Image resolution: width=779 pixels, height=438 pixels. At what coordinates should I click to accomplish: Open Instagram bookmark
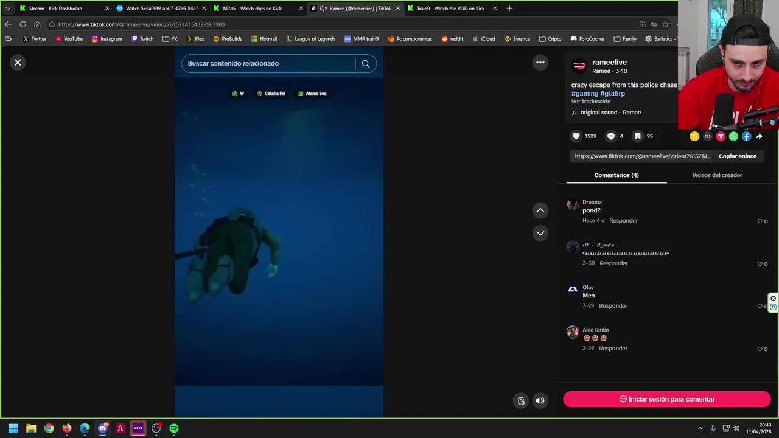(x=107, y=39)
